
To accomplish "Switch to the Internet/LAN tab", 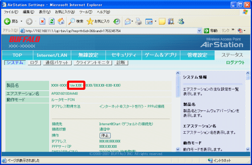I will point(52,55).
